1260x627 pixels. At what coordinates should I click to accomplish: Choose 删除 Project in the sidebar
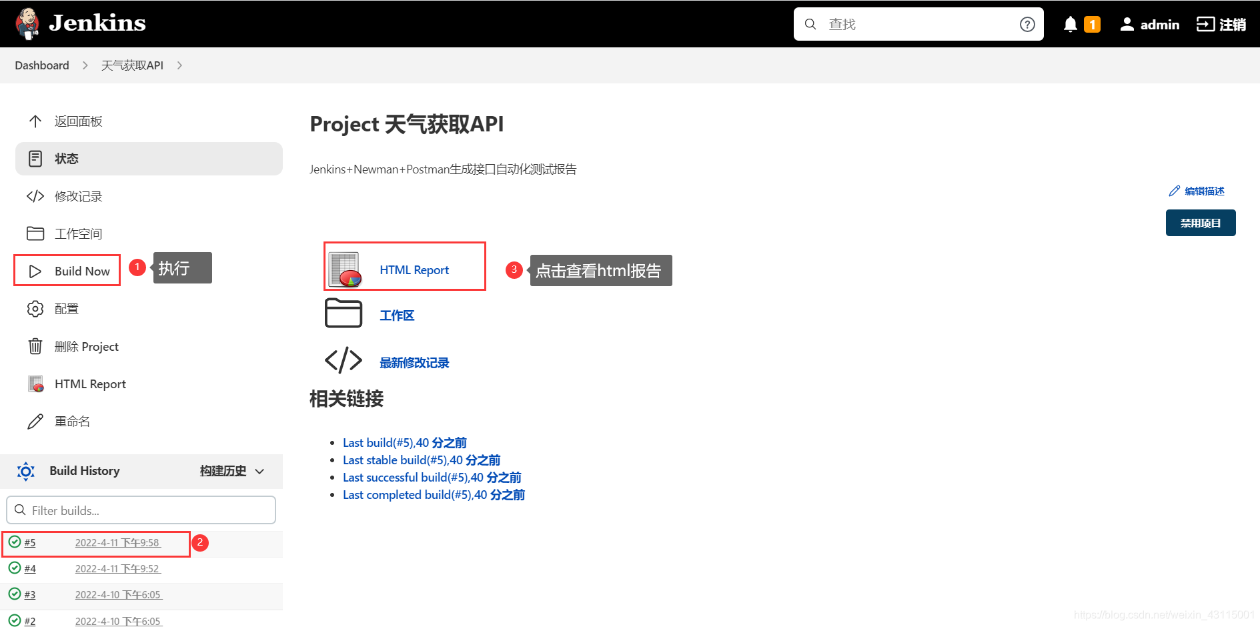point(149,346)
